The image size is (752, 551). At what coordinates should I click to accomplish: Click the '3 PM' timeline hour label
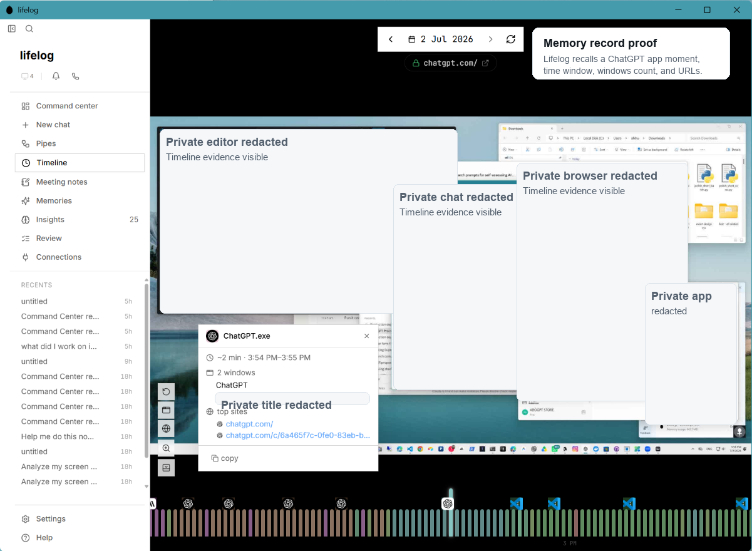569,543
